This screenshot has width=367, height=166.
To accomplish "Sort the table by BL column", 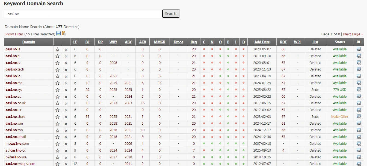I will pos(87,42).
